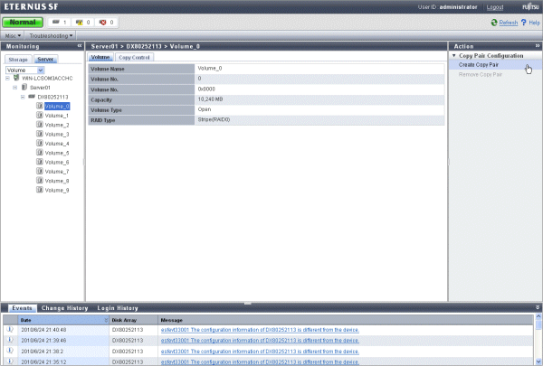The width and height of the screenshot is (543, 366).
Task: Open the Change History tab
Action: 65,308
